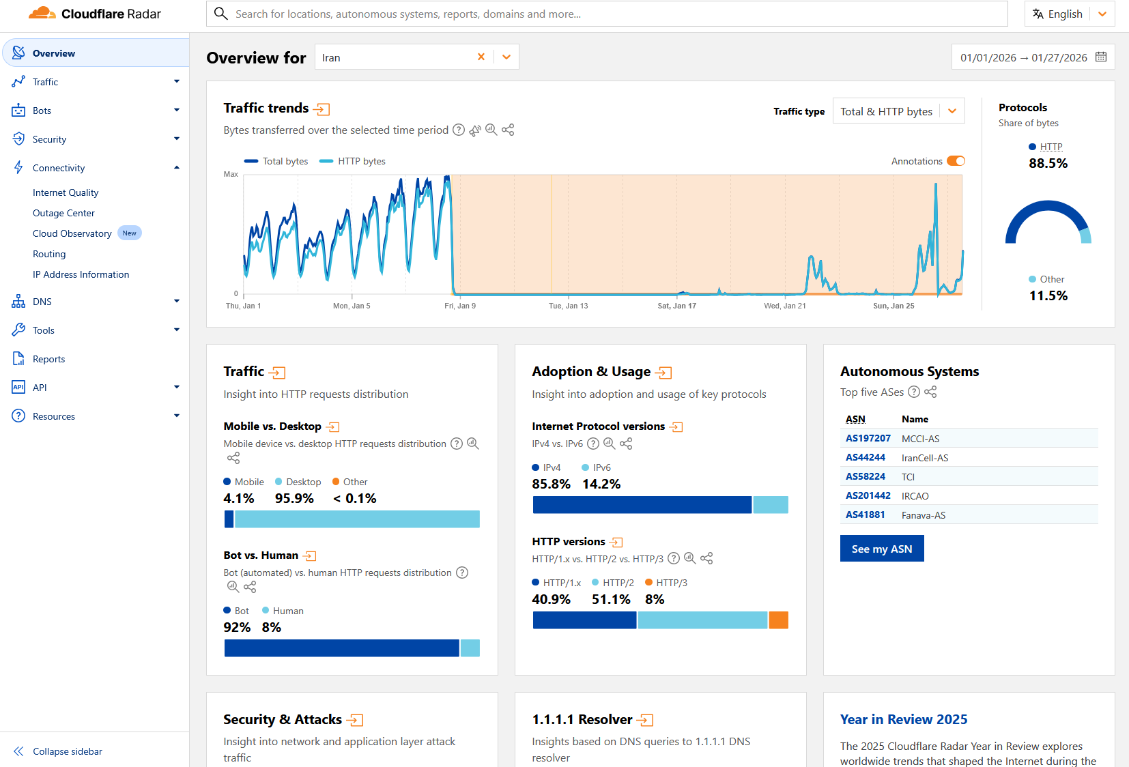The height and width of the screenshot is (767, 1129).
Task: Switch to the Reports sidebar section
Action: coord(48,358)
